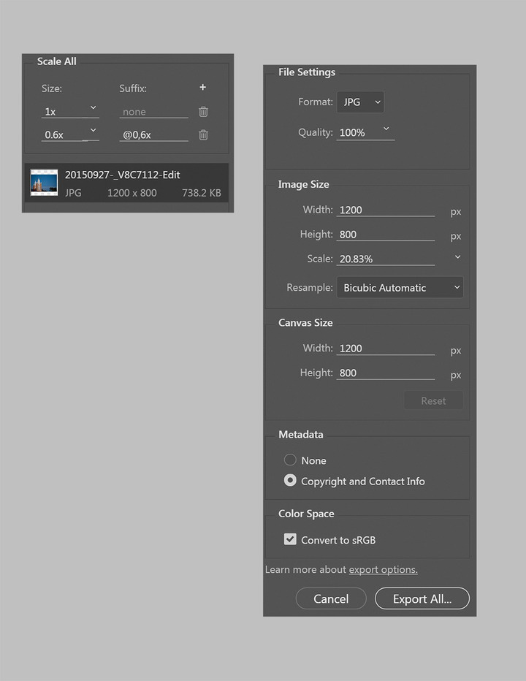This screenshot has height=681, width=526.
Task: Click the 1200 x 800 dimensions text
Action: (x=132, y=193)
